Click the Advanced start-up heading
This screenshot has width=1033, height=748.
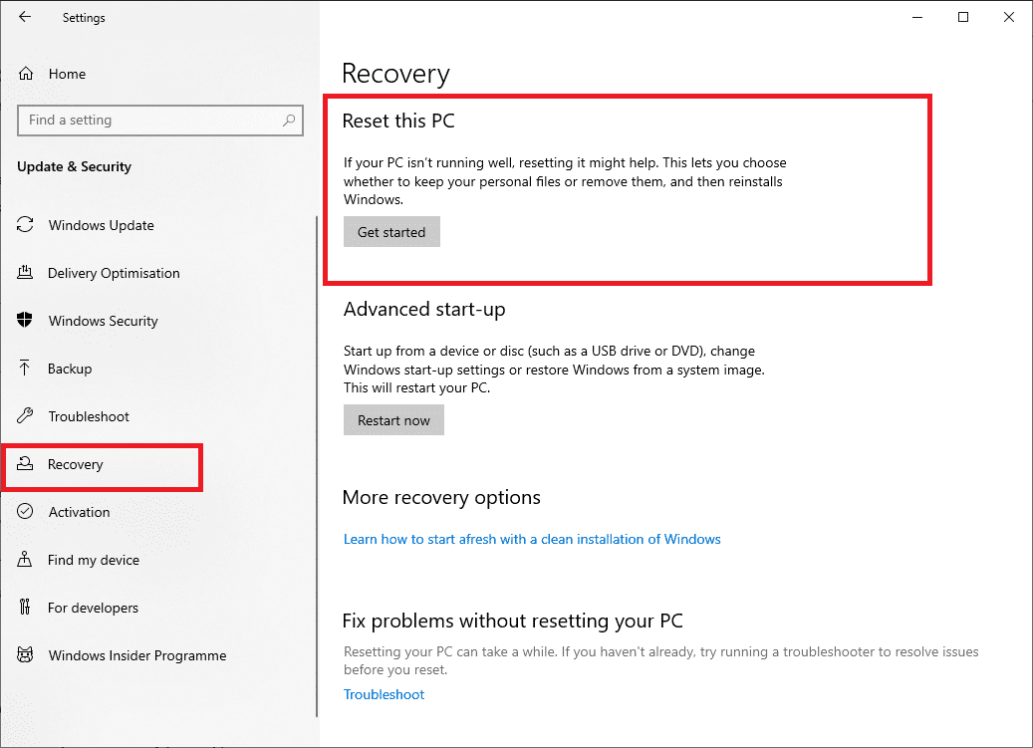click(424, 310)
